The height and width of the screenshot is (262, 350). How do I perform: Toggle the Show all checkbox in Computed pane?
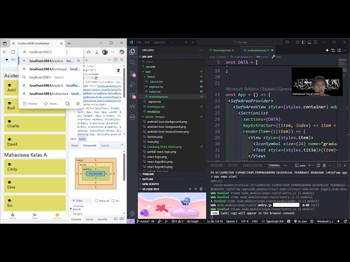(96, 201)
